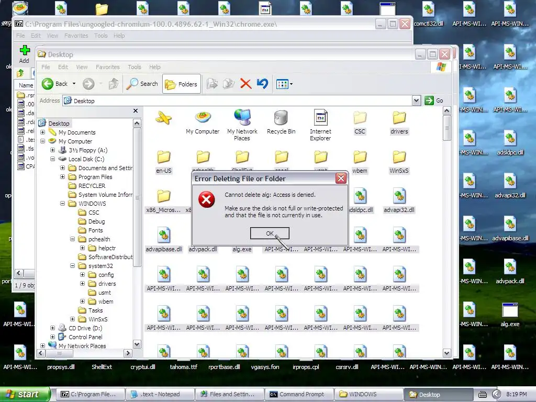Select alg.exe icon on the desktop
The width and height of the screenshot is (536, 402).
click(510, 315)
